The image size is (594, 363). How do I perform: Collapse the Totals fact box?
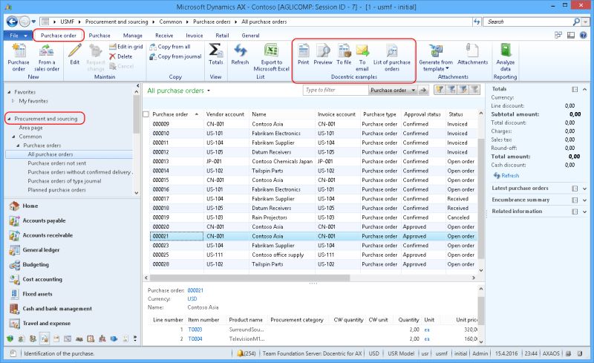(x=584, y=89)
